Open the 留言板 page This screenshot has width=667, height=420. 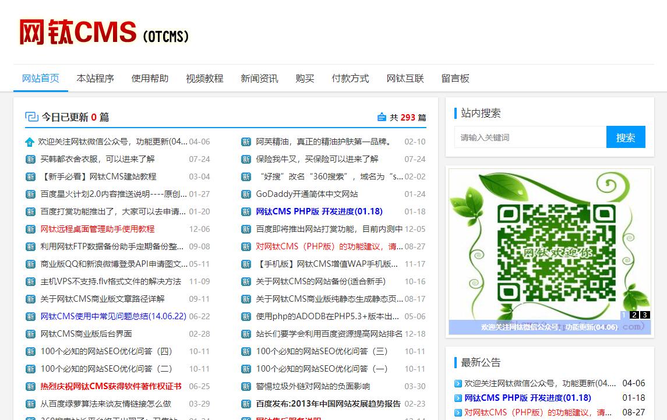pos(455,78)
